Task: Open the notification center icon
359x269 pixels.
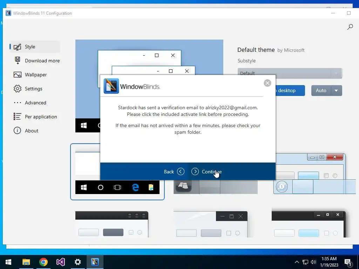Action: click(348, 263)
